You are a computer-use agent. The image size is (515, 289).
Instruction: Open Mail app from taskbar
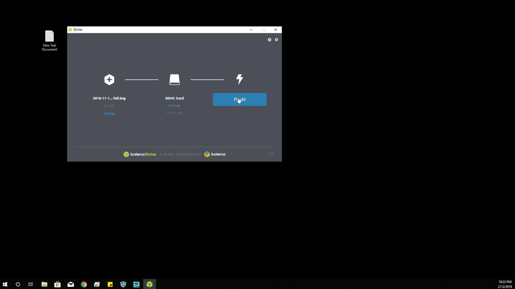coord(70,284)
